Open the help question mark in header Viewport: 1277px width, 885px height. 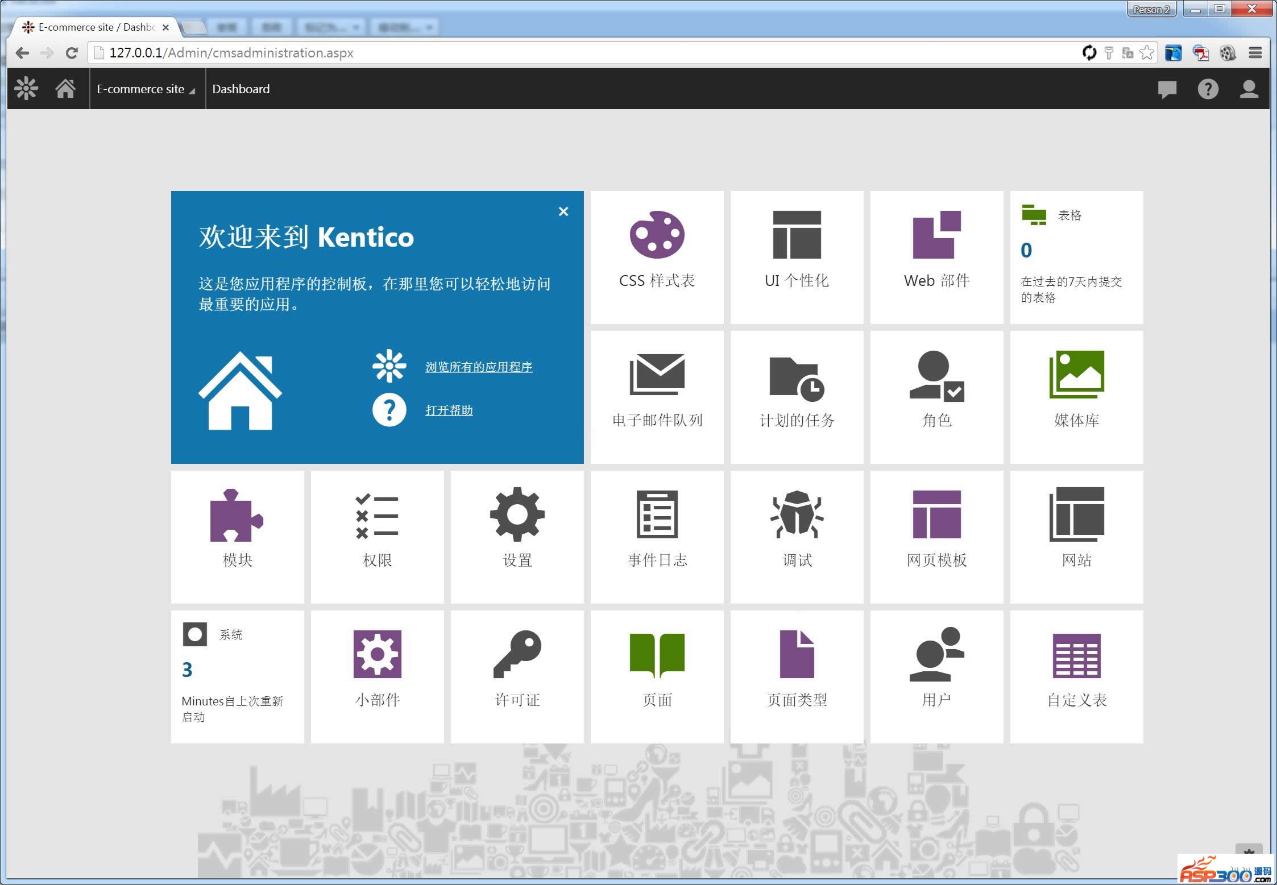[1208, 89]
